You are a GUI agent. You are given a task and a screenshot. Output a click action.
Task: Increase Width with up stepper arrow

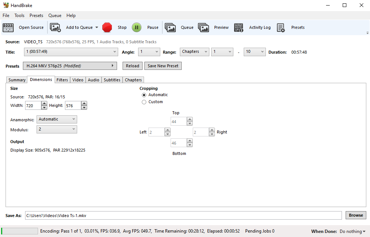tap(44, 103)
